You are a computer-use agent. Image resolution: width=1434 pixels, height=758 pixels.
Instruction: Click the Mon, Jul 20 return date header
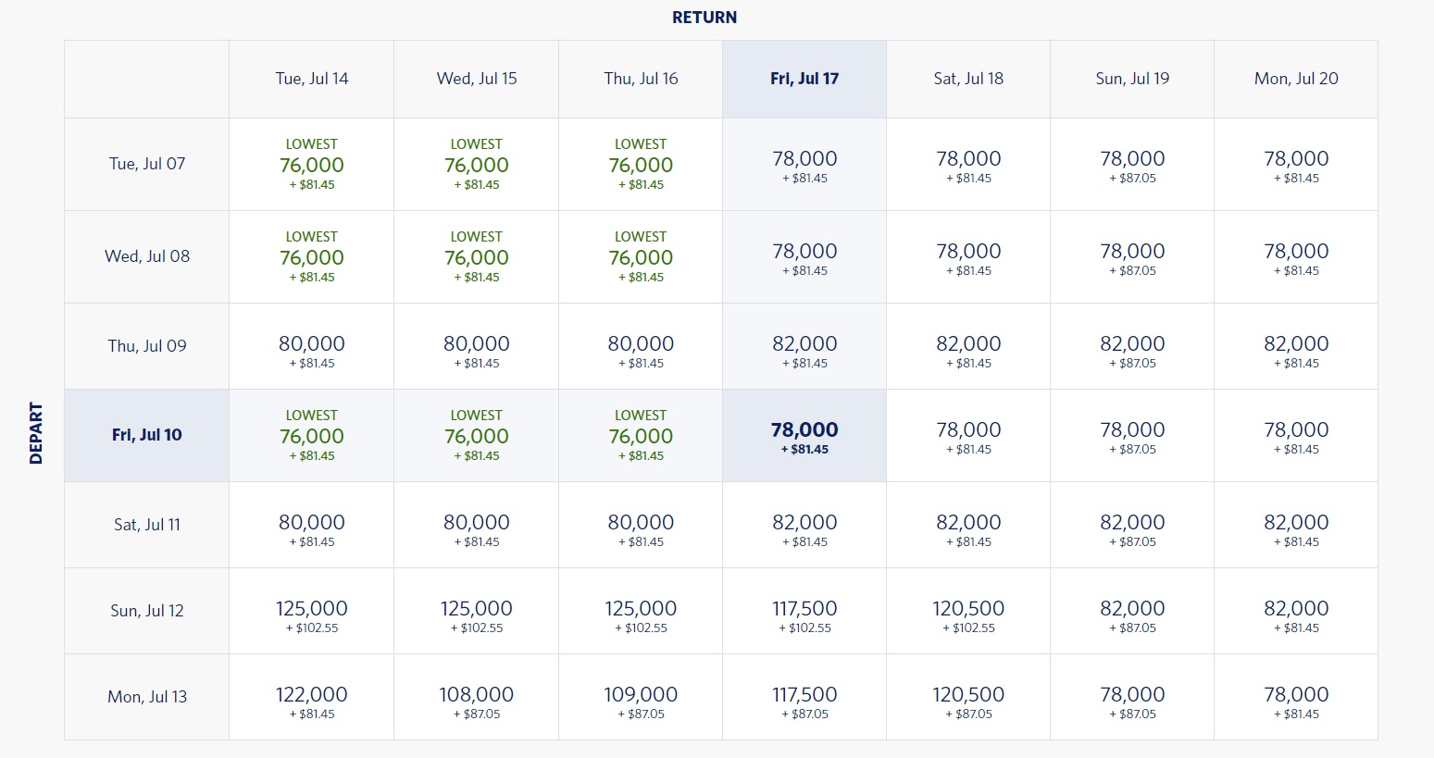pyautogui.click(x=1296, y=79)
